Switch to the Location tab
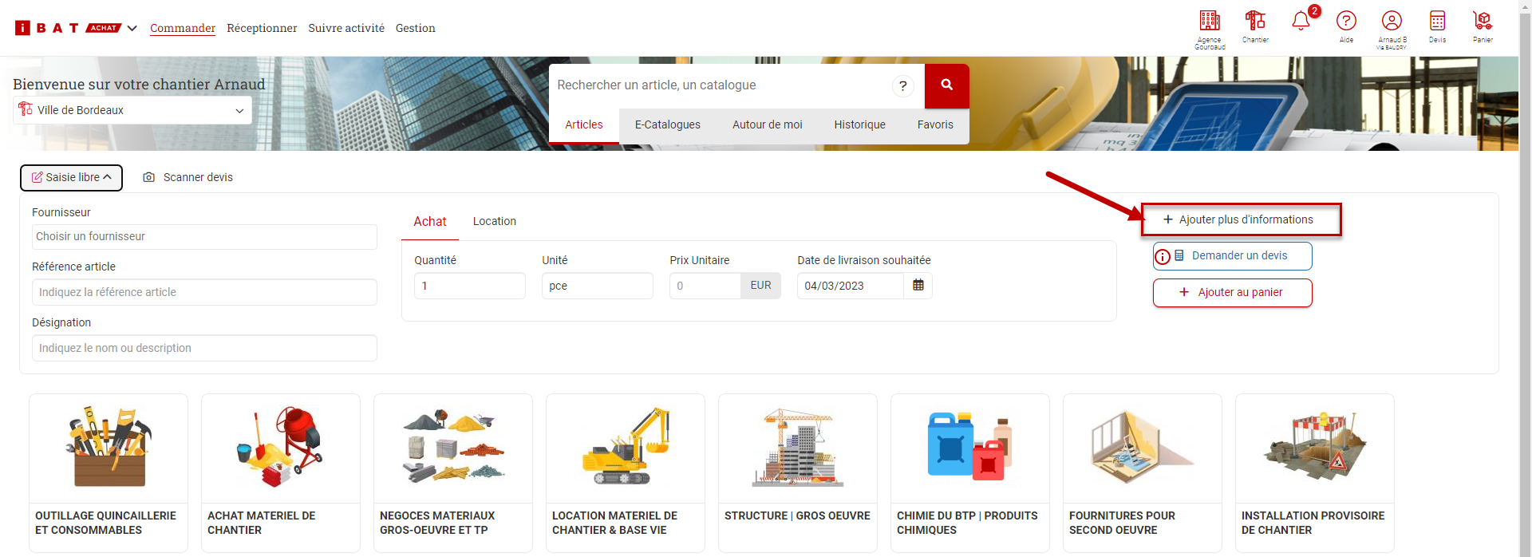 (494, 221)
